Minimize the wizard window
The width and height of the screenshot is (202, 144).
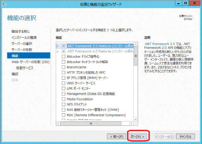178,3
